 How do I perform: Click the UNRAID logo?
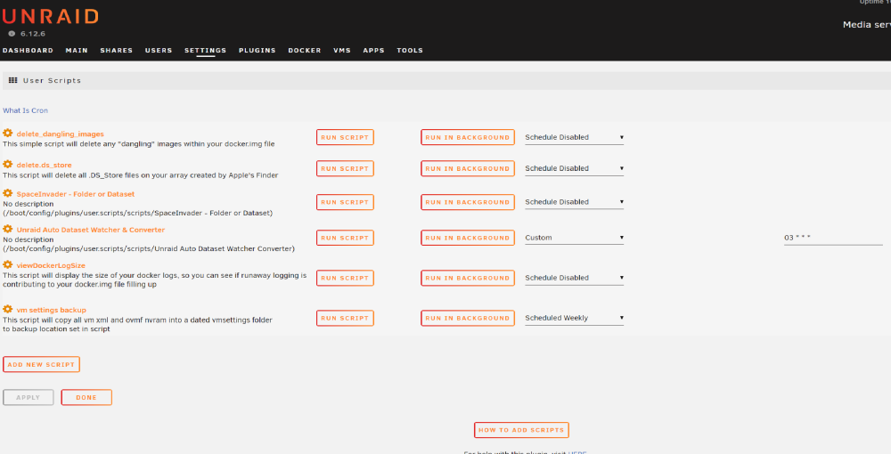point(51,16)
